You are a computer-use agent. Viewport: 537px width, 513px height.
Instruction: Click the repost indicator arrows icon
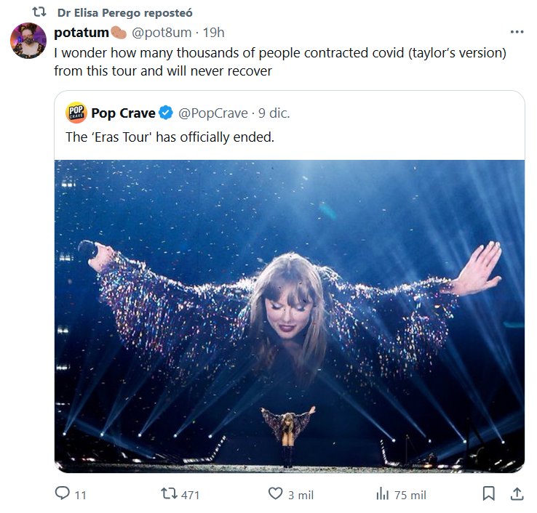41,13
